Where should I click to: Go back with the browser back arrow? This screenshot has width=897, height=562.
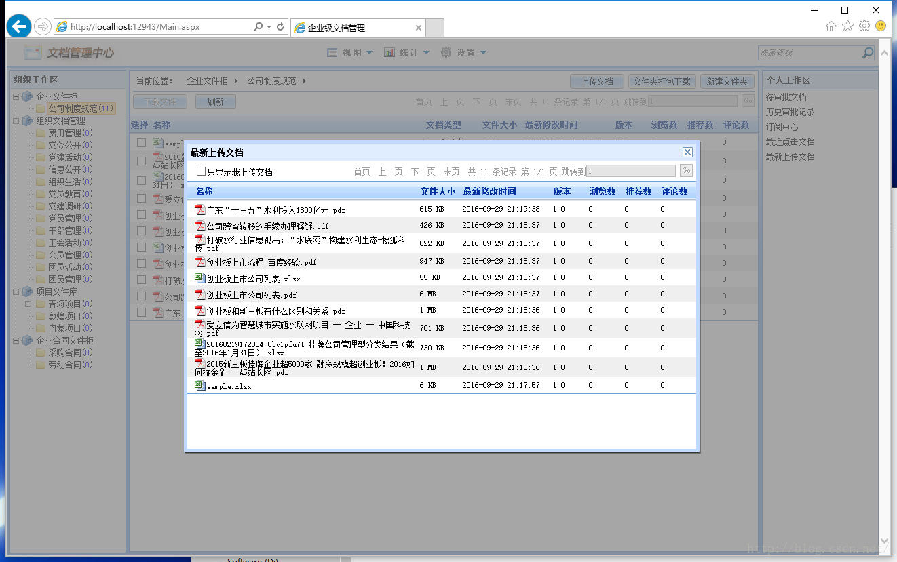click(x=18, y=26)
